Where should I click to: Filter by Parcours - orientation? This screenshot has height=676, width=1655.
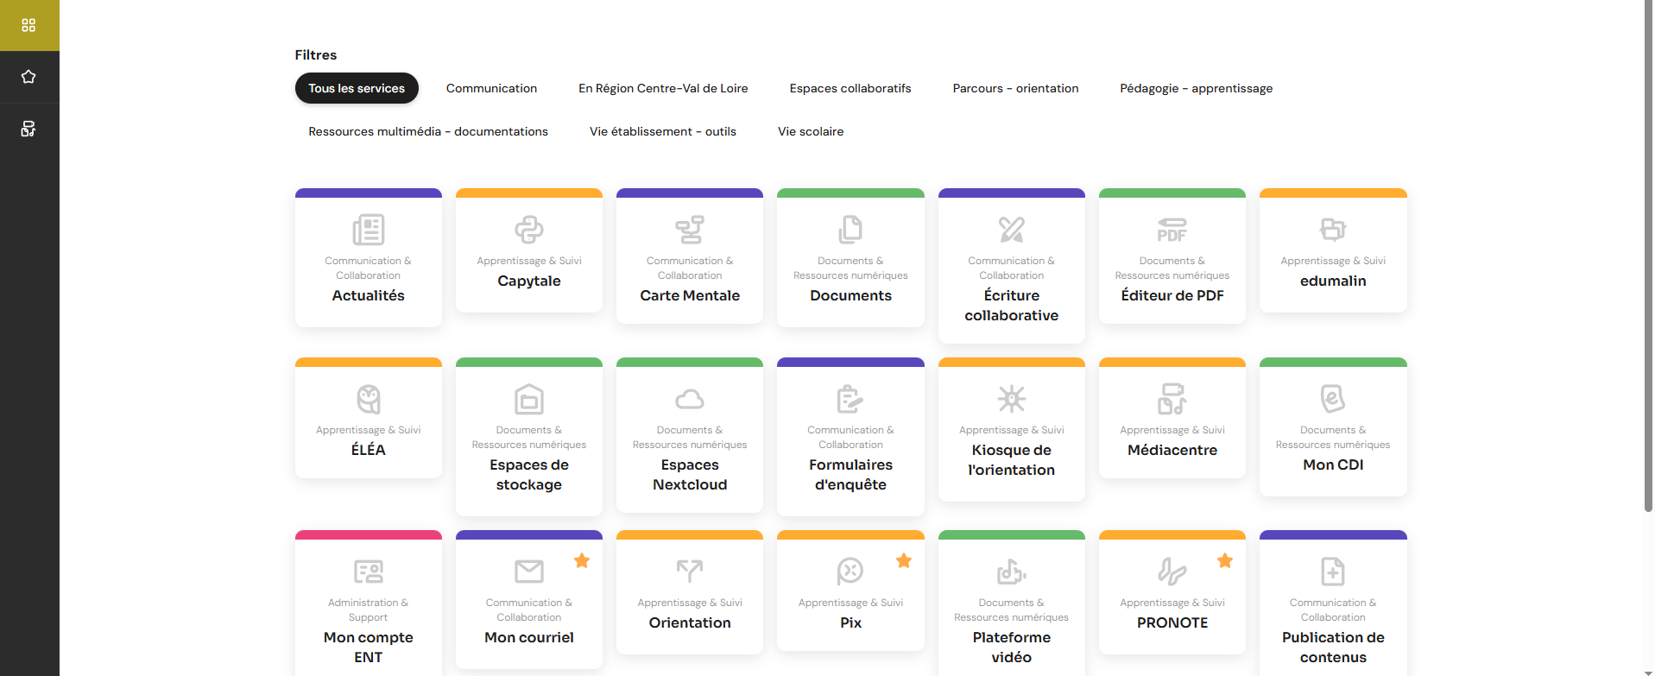(1015, 88)
